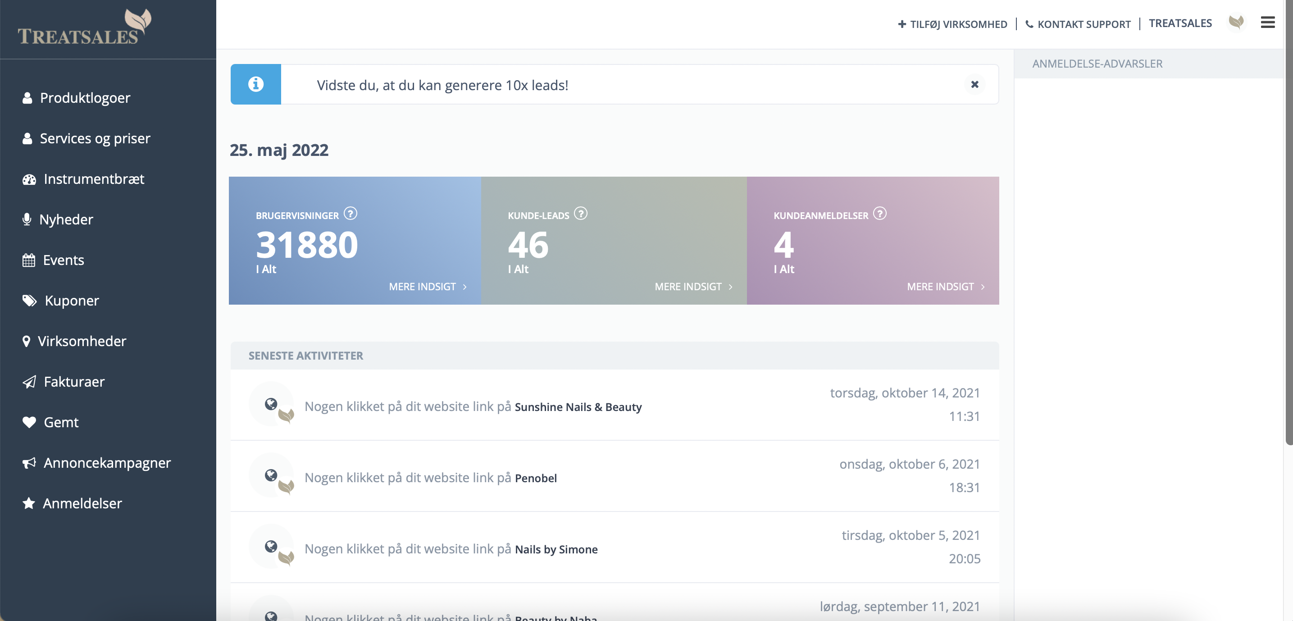Open Kuponer in the sidebar
1293x621 pixels.
click(71, 301)
